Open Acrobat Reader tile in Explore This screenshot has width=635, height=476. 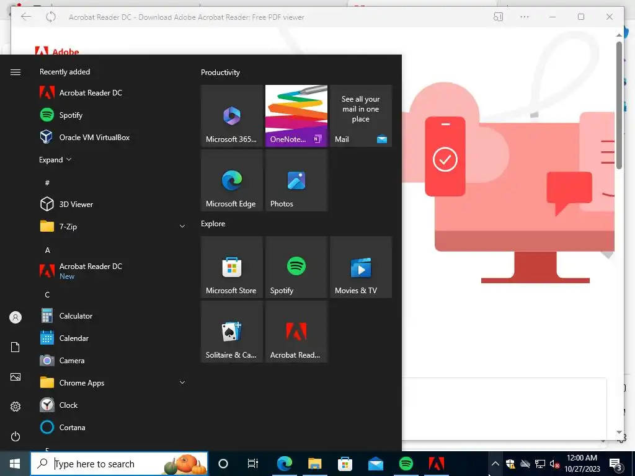[x=296, y=332]
